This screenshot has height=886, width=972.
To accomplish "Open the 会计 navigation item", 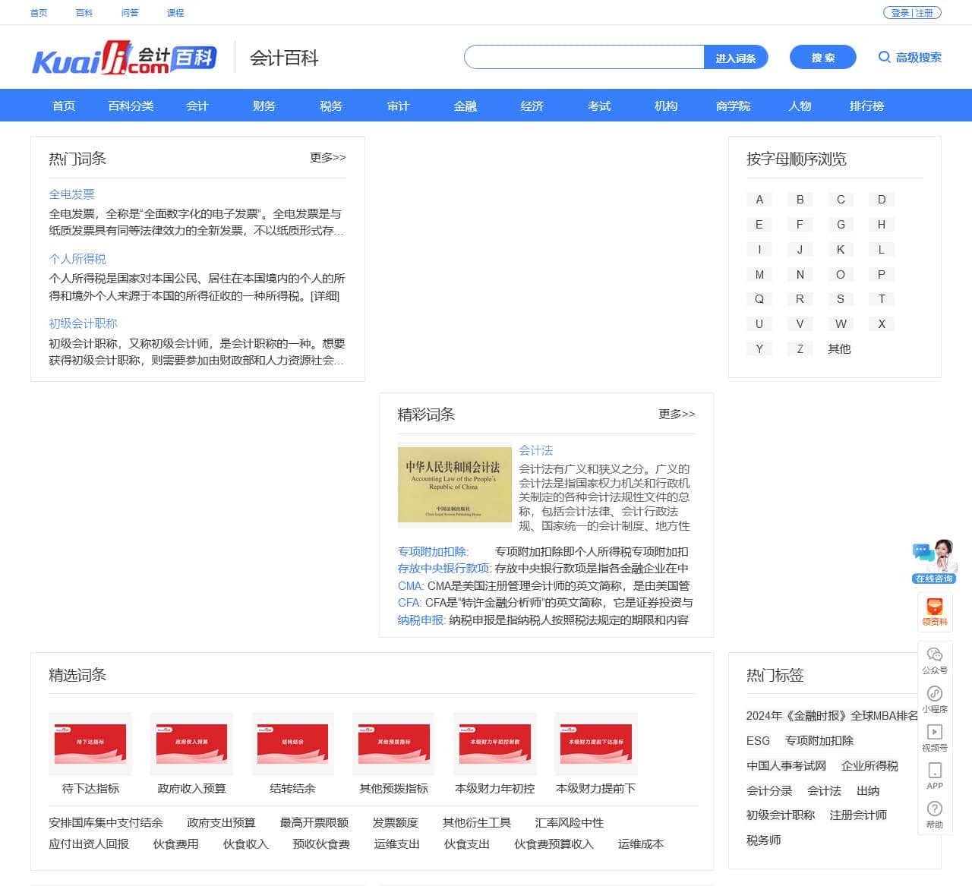I will tap(197, 106).
